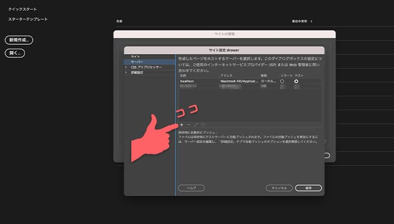Sort files by 最近の使用 column header
The image size is (394, 224).
[302, 21]
